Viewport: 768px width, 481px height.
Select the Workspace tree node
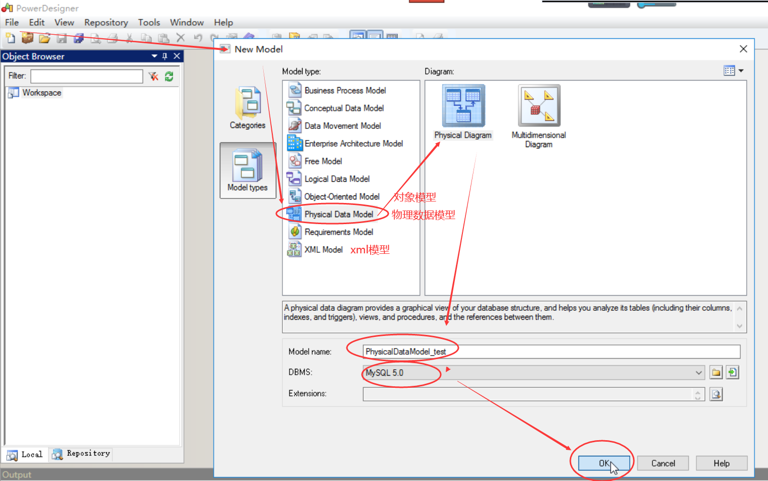pyautogui.click(x=35, y=93)
